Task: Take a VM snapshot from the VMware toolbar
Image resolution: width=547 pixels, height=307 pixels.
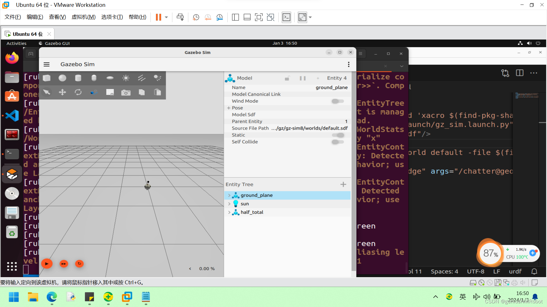Action: 196,17
